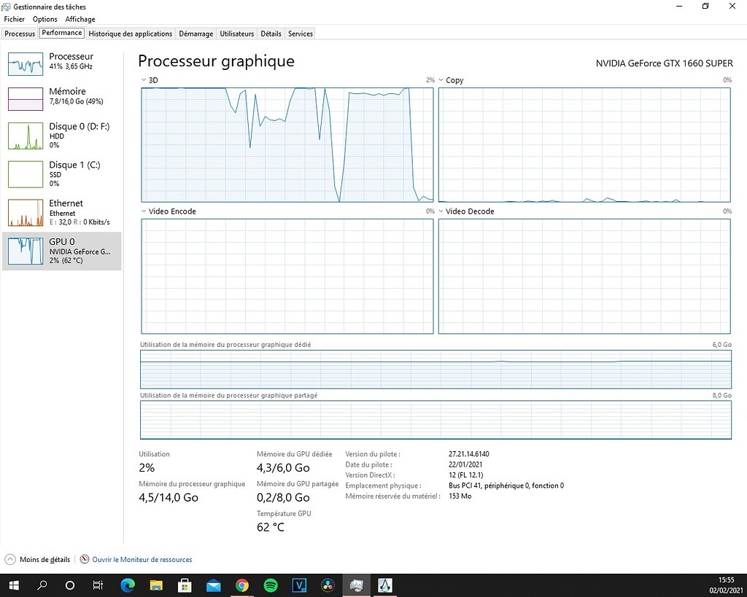This screenshot has width=747, height=597.
Task: Open the Video Decode engine dropdown
Action: pyautogui.click(x=441, y=211)
